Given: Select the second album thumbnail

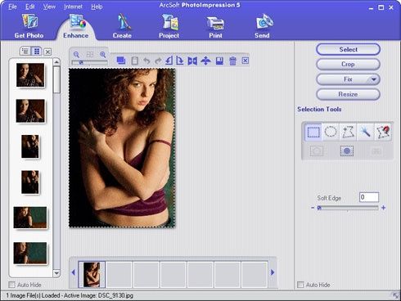Looking at the screenshot, I should click(30, 110).
